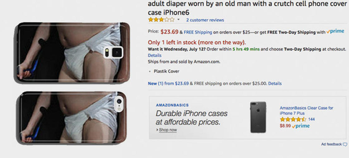
Task: Open the 144 reviews count in ad
Action: (311, 120)
